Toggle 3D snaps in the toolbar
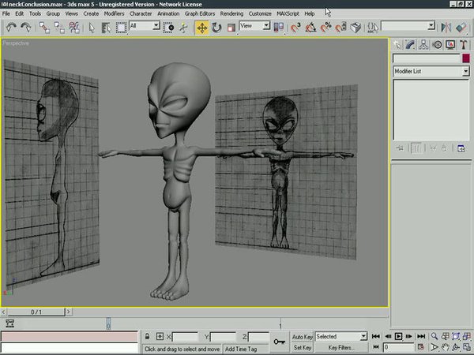This screenshot has height=355, width=474. [296, 27]
